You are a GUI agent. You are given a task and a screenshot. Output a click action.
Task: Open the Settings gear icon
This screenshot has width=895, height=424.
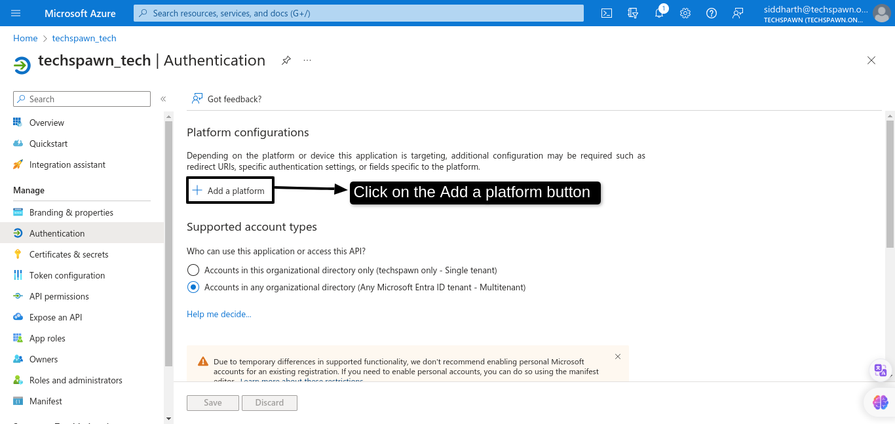coord(685,13)
